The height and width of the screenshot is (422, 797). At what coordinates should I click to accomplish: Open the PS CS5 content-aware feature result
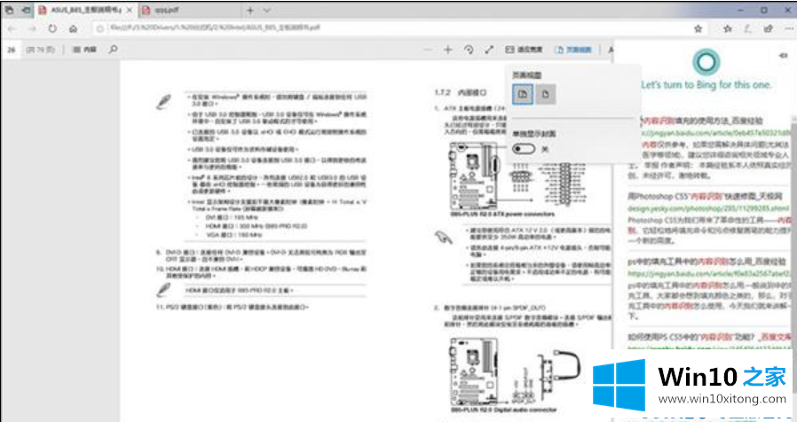(709, 337)
